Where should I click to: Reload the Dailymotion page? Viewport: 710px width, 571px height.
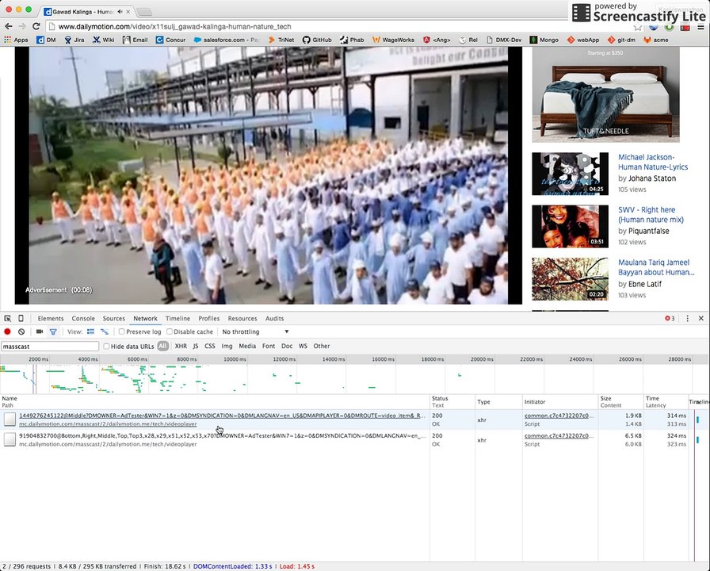[x=36, y=26]
